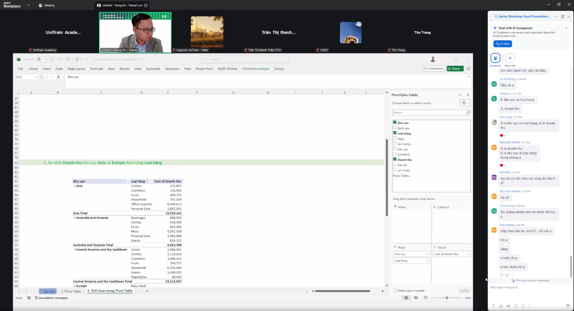This screenshot has height=311, width=574.
Task: Pop out the Zoom chat panel
Action: 563,16
